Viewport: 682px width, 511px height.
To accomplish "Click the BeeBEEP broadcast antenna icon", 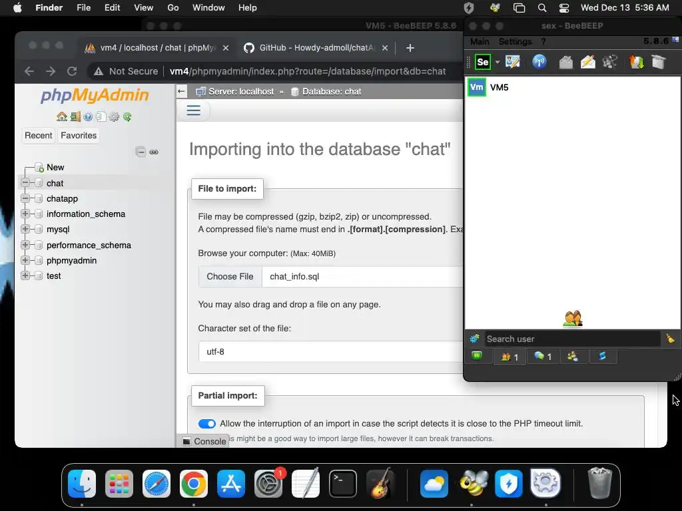I will [x=539, y=62].
